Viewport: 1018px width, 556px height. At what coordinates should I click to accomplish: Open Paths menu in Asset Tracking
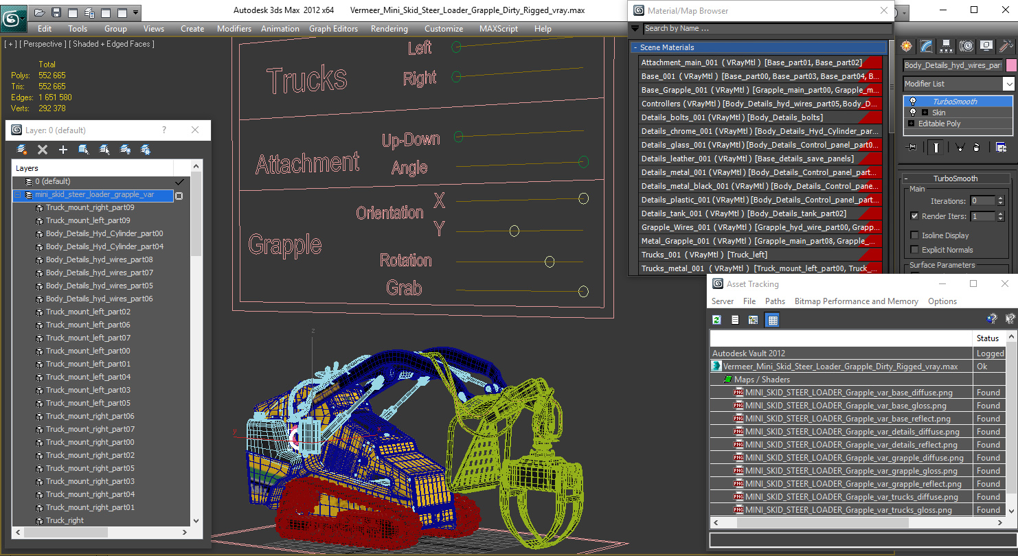[x=775, y=301]
